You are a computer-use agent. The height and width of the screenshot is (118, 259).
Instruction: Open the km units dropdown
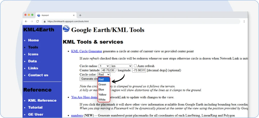[121, 66]
